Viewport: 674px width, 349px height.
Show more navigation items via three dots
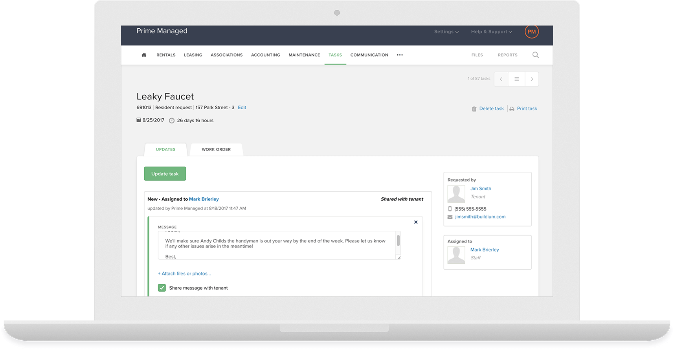point(400,55)
